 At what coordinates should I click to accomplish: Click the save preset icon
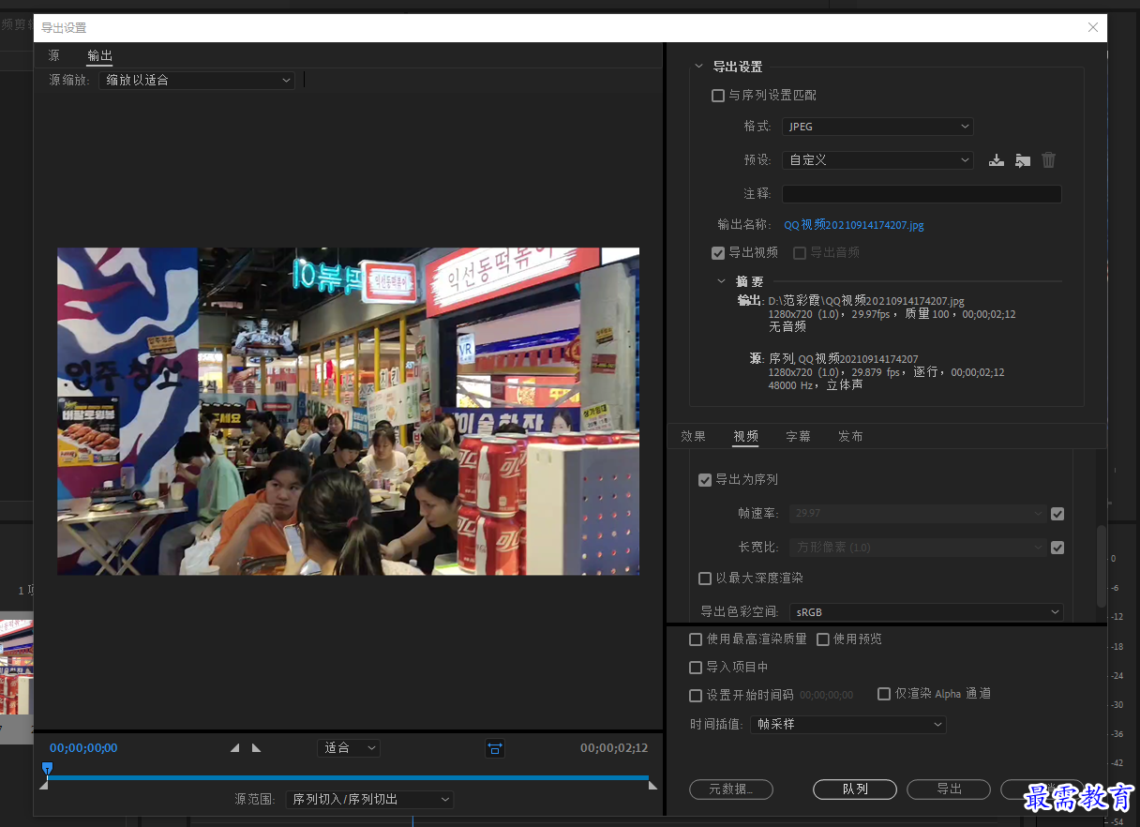point(997,160)
